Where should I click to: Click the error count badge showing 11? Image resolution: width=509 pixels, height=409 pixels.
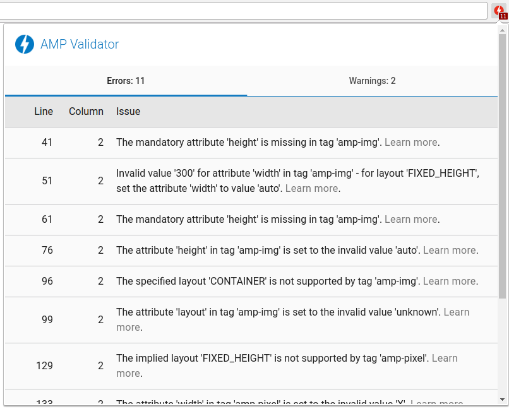click(x=503, y=15)
